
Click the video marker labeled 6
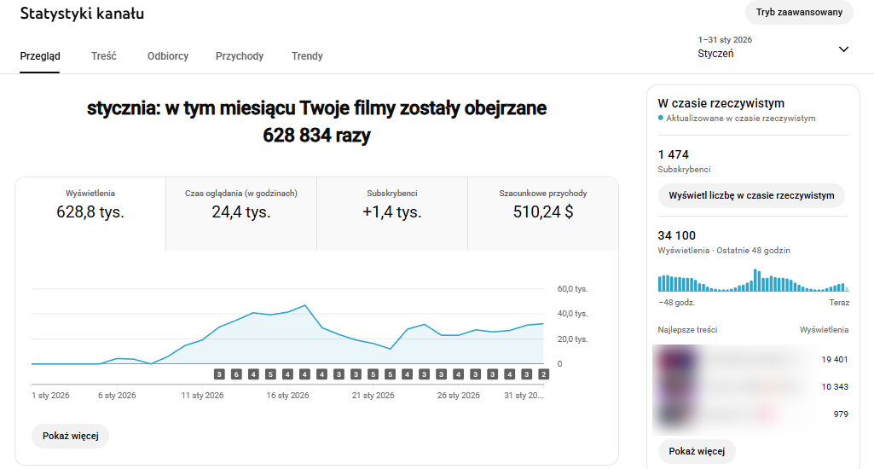coord(236,374)
